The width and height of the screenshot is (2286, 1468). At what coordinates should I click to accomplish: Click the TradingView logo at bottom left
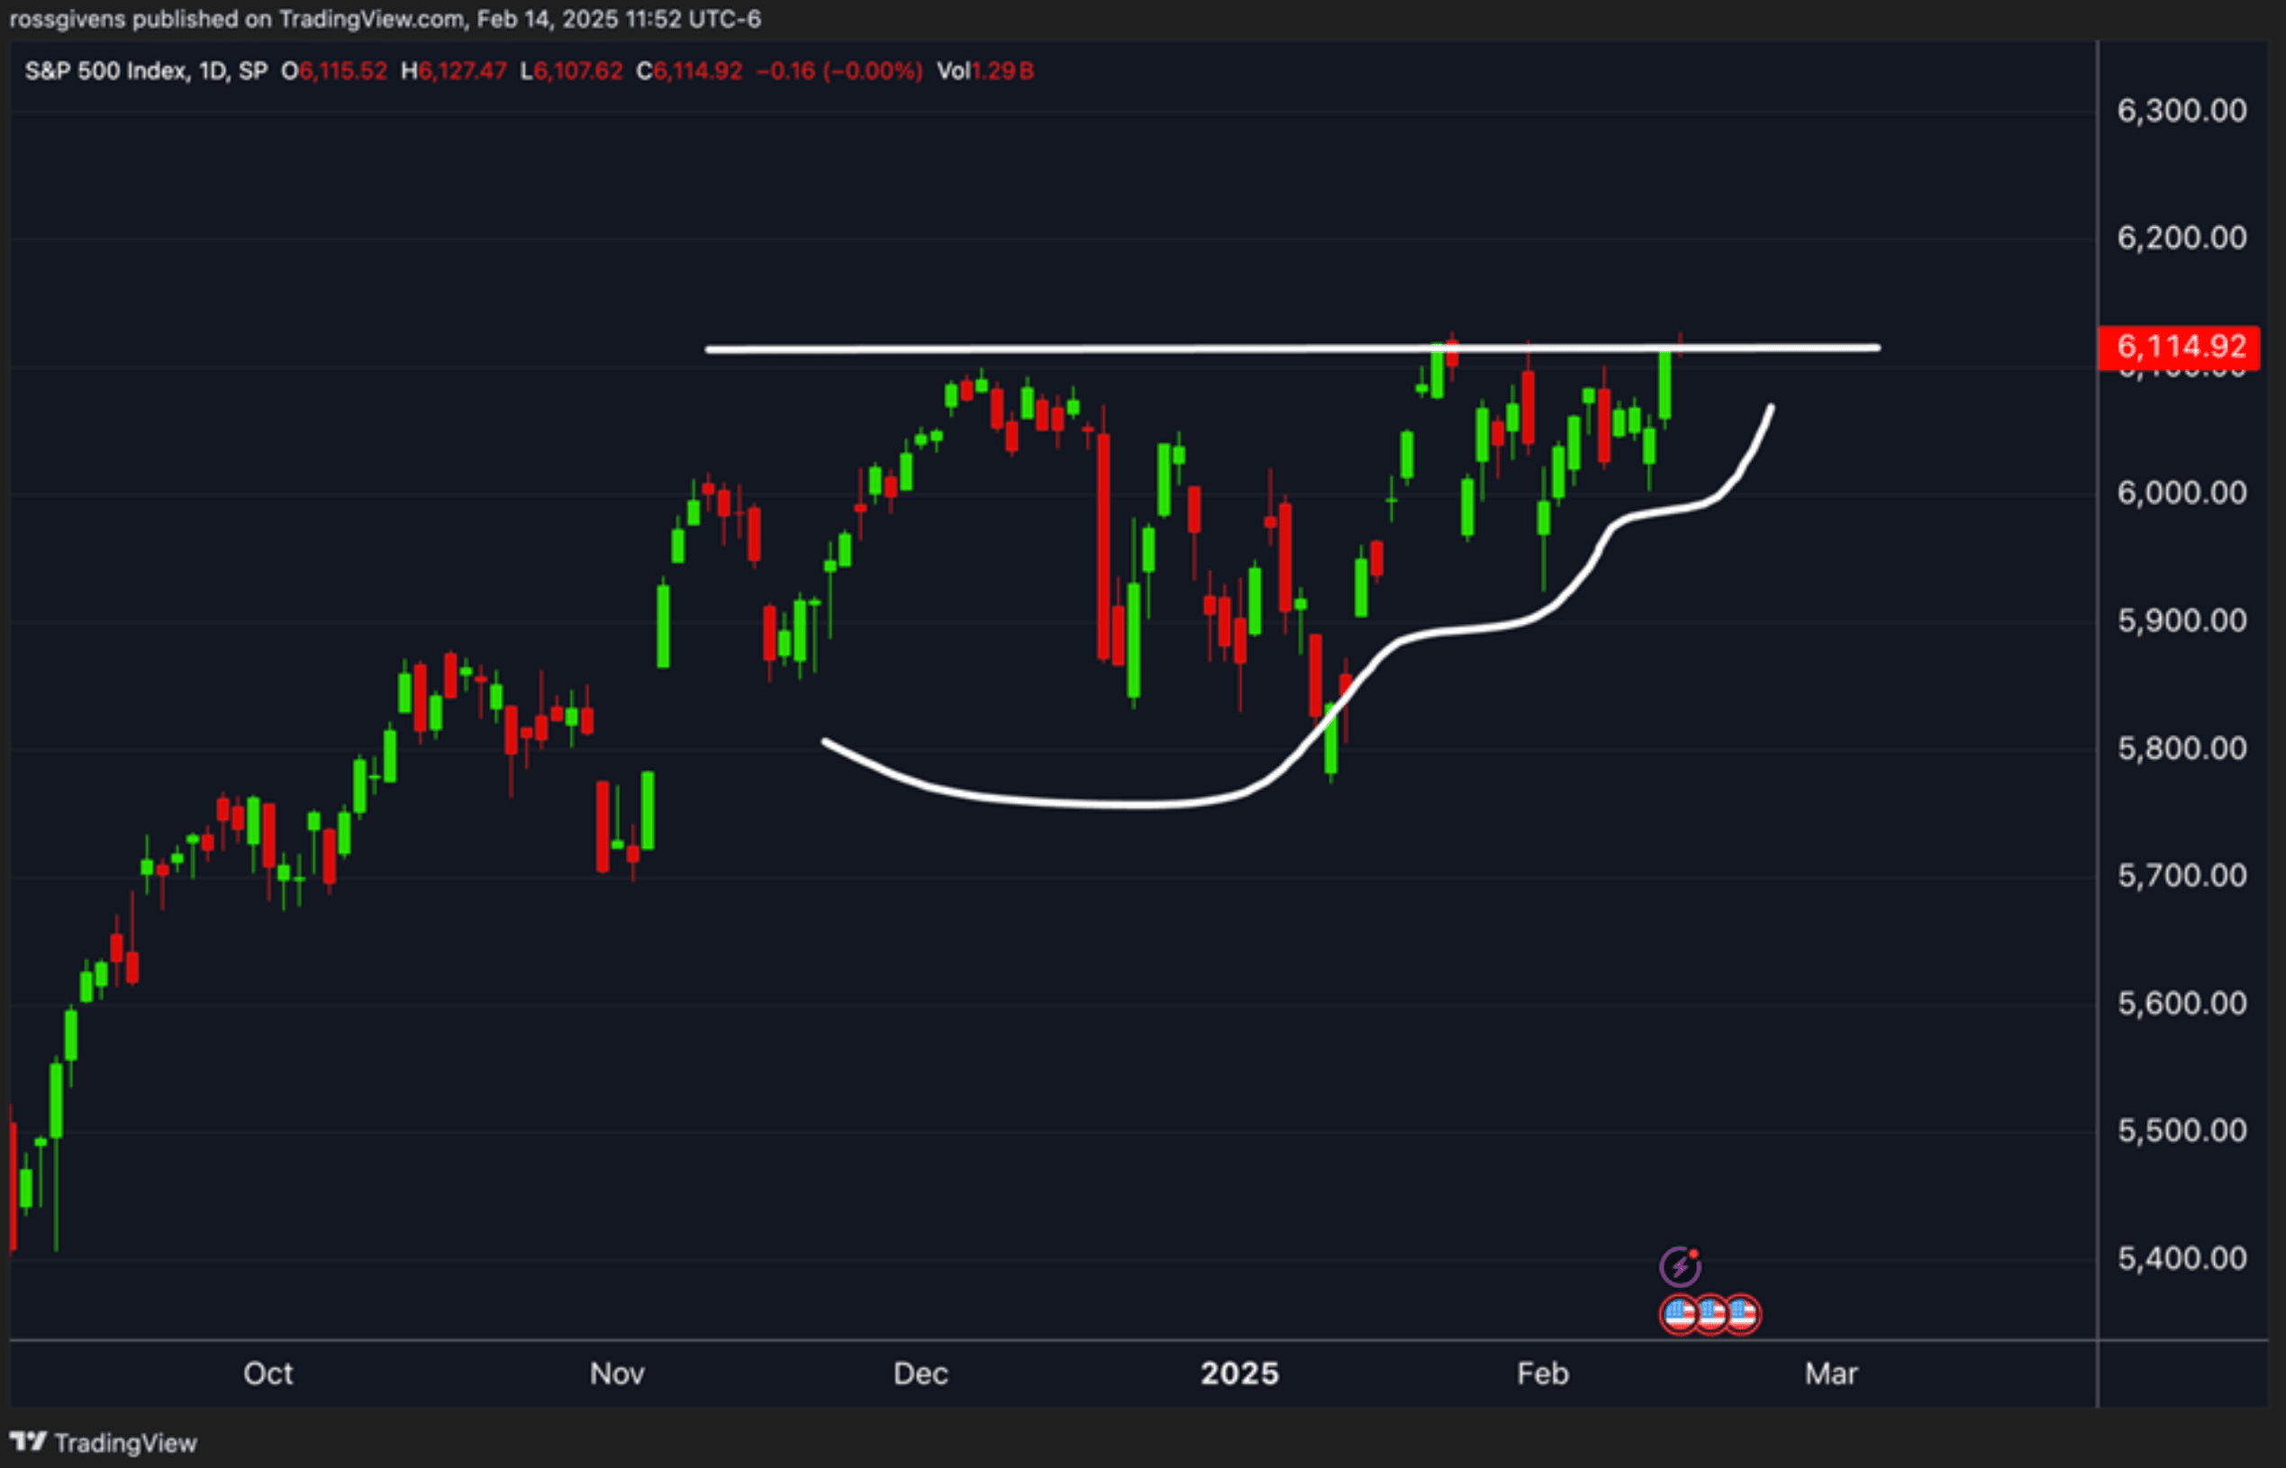click(103, 1442)
